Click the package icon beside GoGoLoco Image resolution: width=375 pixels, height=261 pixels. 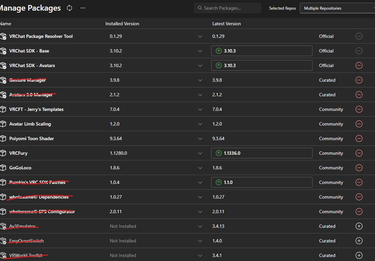pos(3,168)
